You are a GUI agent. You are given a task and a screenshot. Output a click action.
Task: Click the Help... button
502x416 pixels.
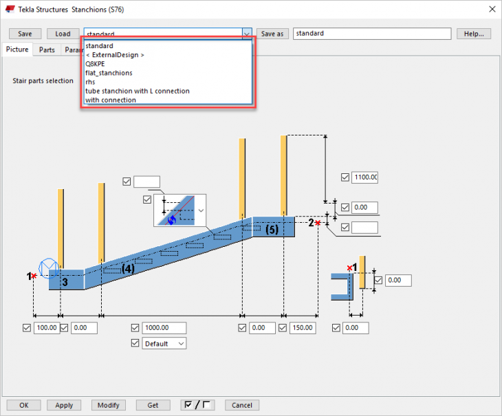point(473,34)
